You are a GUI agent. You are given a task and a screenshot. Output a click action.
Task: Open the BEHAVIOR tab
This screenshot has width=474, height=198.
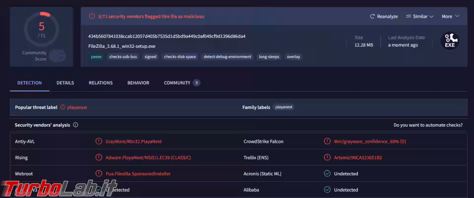pos(138,83)
